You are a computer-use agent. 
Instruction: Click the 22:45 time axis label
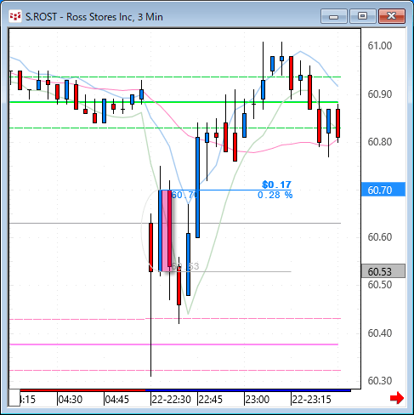pyautogui.click(x=211, y=399)
